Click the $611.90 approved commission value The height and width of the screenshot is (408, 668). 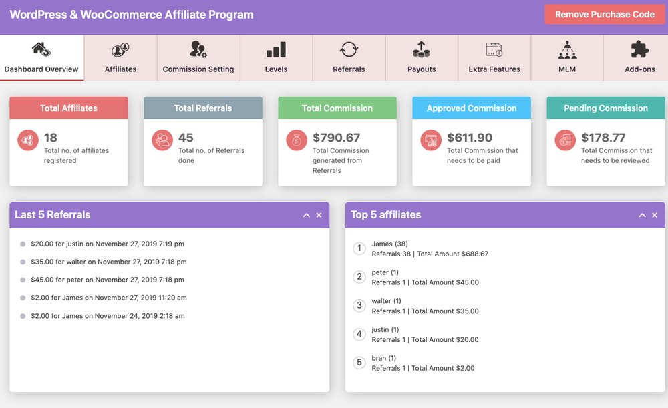470,138
